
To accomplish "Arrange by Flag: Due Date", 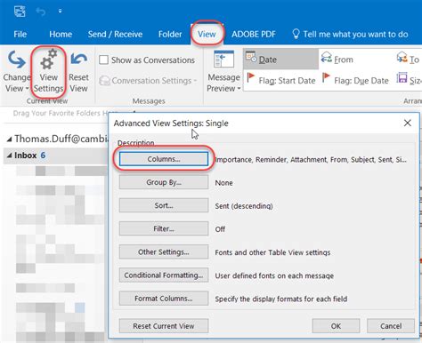I will [x=355, y=80].
